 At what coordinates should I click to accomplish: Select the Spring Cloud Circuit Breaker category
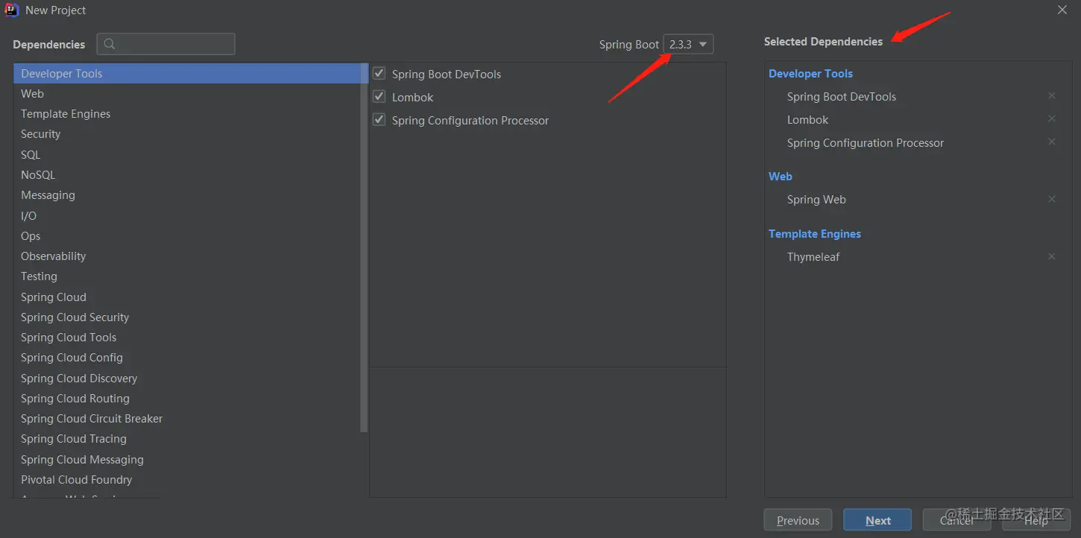click(x=186, y=419)
